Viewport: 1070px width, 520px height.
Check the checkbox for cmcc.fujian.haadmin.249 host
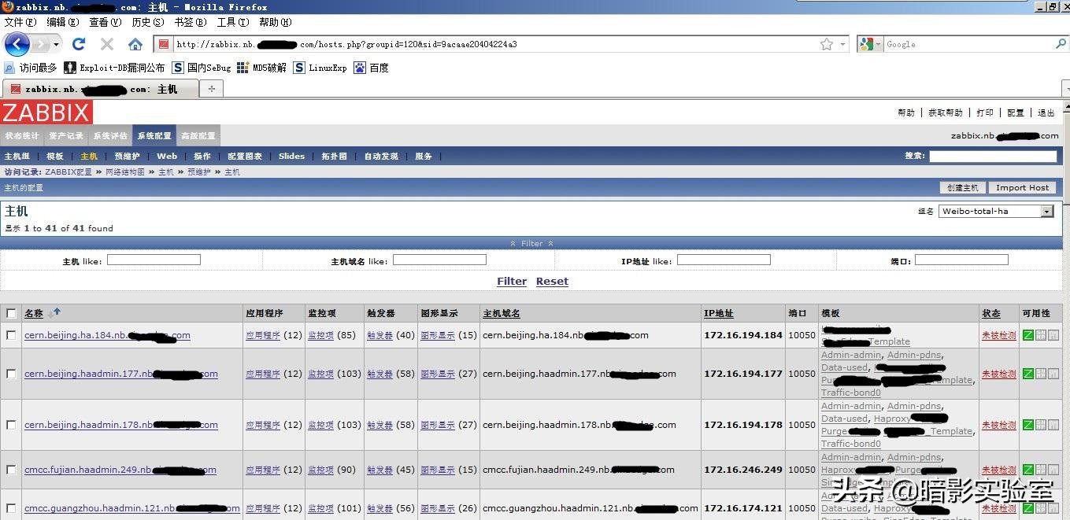[x=11, y=470]
